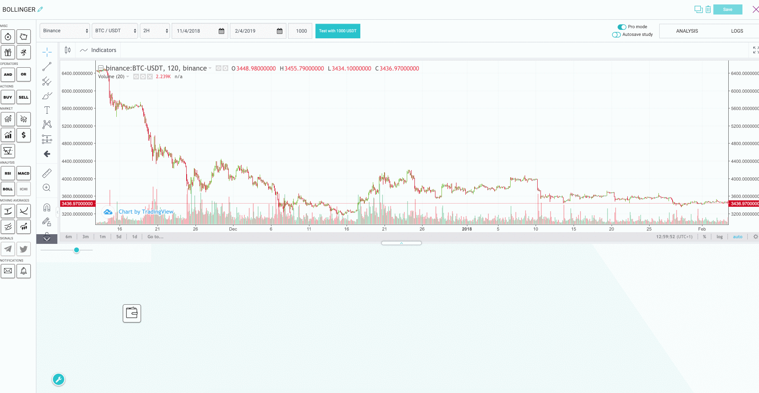Expand the Volume (20) indicator menu
This screenshot has width=759, height=393.
128,77
